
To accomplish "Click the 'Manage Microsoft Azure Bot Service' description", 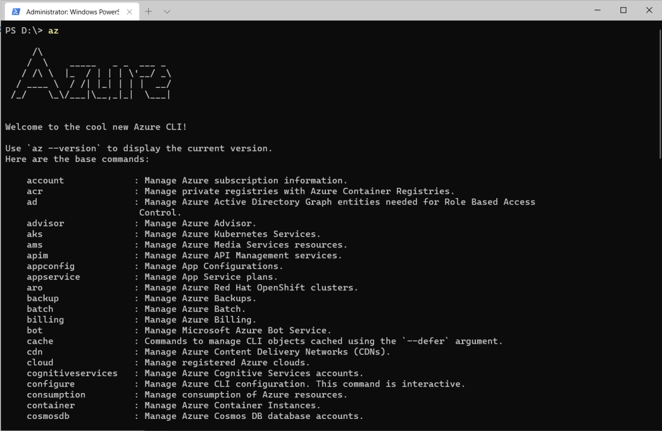I will (237, 330).
